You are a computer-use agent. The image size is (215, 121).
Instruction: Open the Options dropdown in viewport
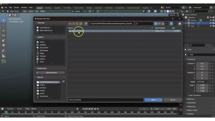click(x=173, y=15)
